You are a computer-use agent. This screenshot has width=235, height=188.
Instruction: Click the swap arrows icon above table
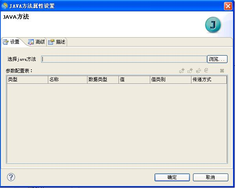pos(199,70)
